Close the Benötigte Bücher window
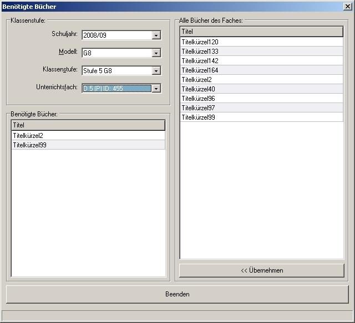 (x=347, y=7)
